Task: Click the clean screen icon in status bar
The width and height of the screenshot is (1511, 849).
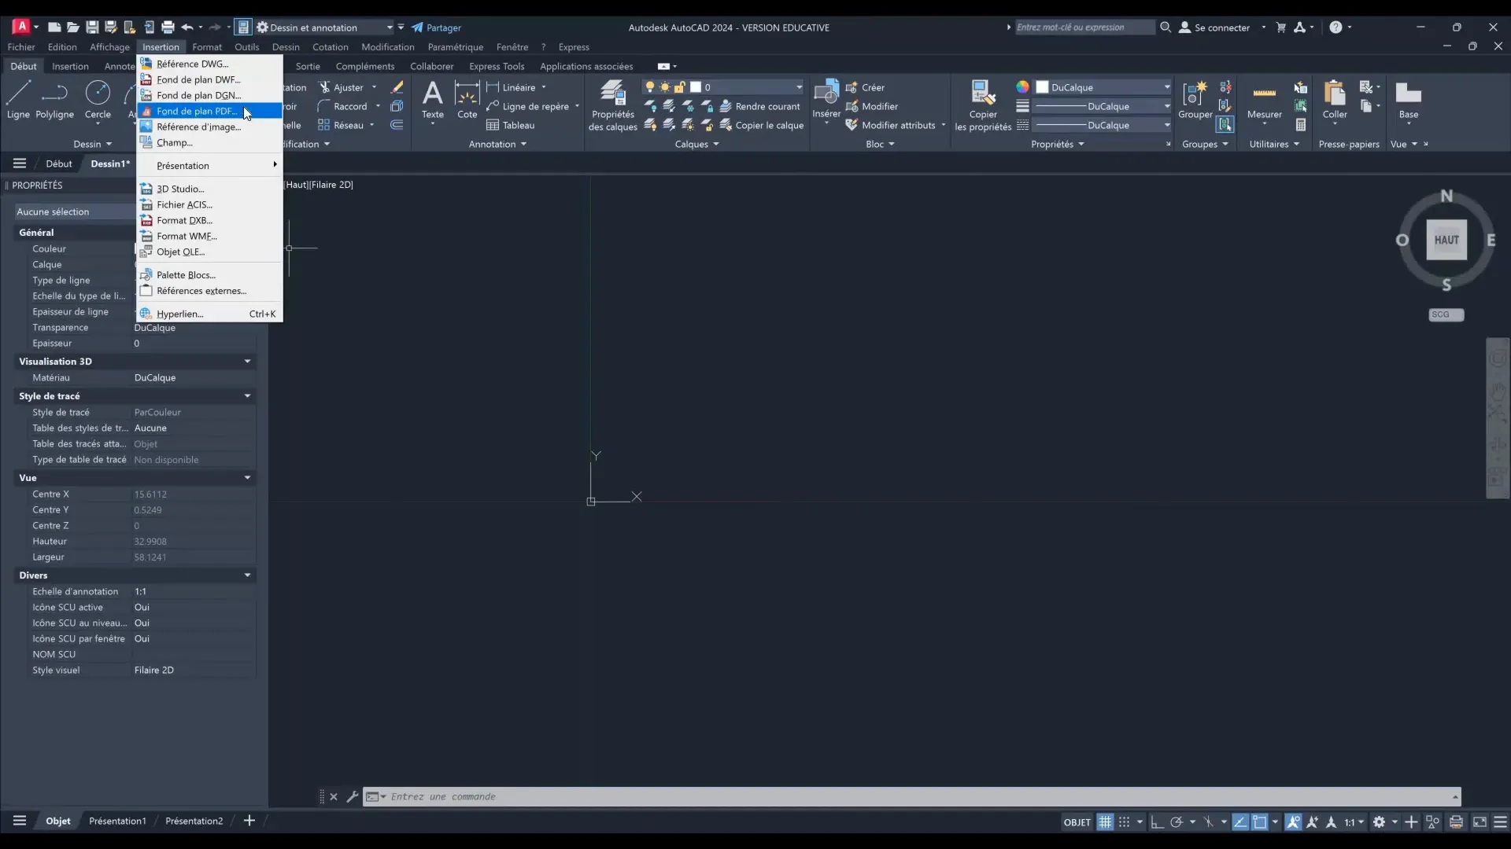Action: click(1480, 822)
